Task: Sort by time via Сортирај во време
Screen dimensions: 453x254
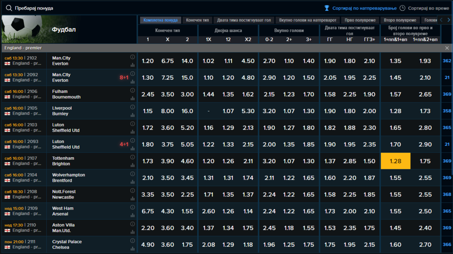Action: click(x=429, y=8)
